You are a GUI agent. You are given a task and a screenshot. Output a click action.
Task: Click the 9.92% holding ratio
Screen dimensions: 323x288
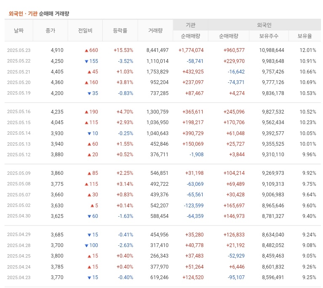tap(309, 173)
